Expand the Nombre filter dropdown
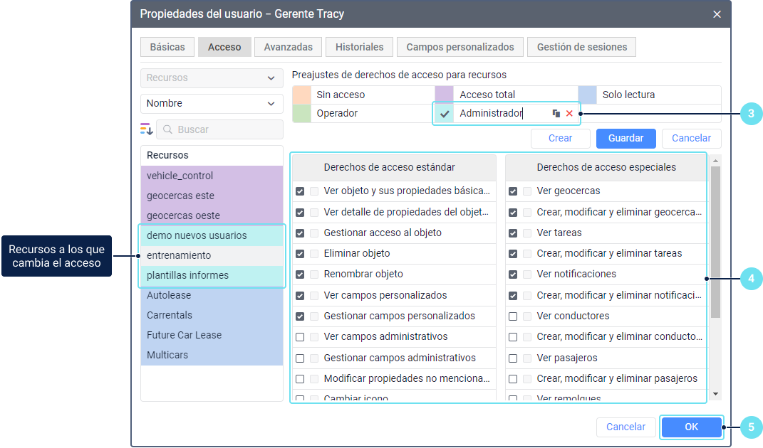Viewport: 763px width, 448px height. [x=212, y=104]
